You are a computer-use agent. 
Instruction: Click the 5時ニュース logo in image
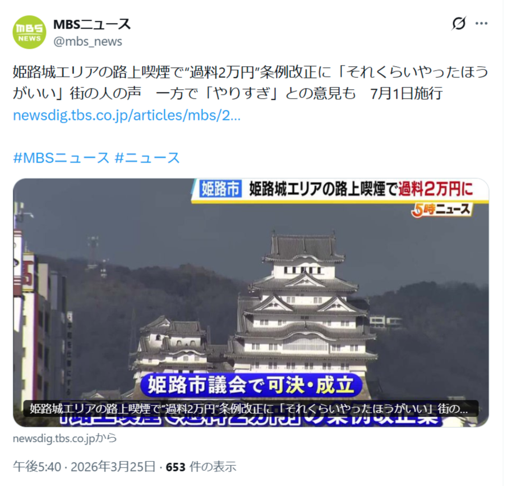(442, 210)
